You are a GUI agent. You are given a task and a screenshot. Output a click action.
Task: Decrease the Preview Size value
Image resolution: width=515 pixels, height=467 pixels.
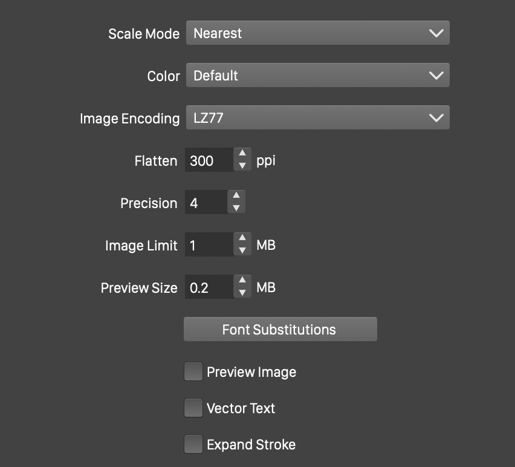click(x=242, y=293)
